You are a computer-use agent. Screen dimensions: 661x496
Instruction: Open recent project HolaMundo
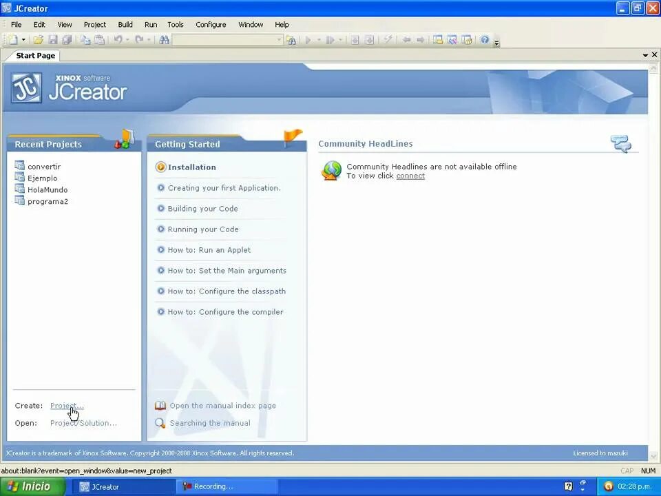(48, 190)
